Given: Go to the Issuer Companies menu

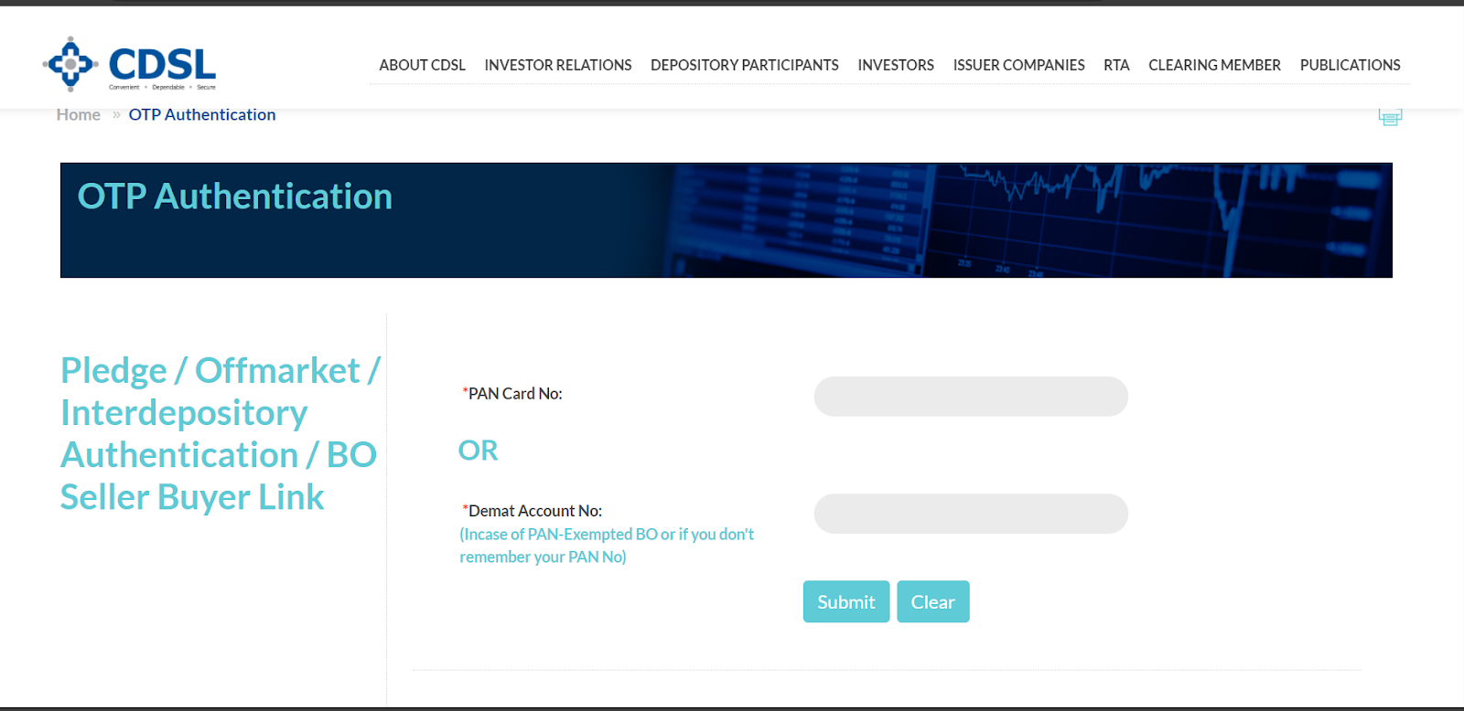Looking at the screenshot, I should click(1018, 65).
